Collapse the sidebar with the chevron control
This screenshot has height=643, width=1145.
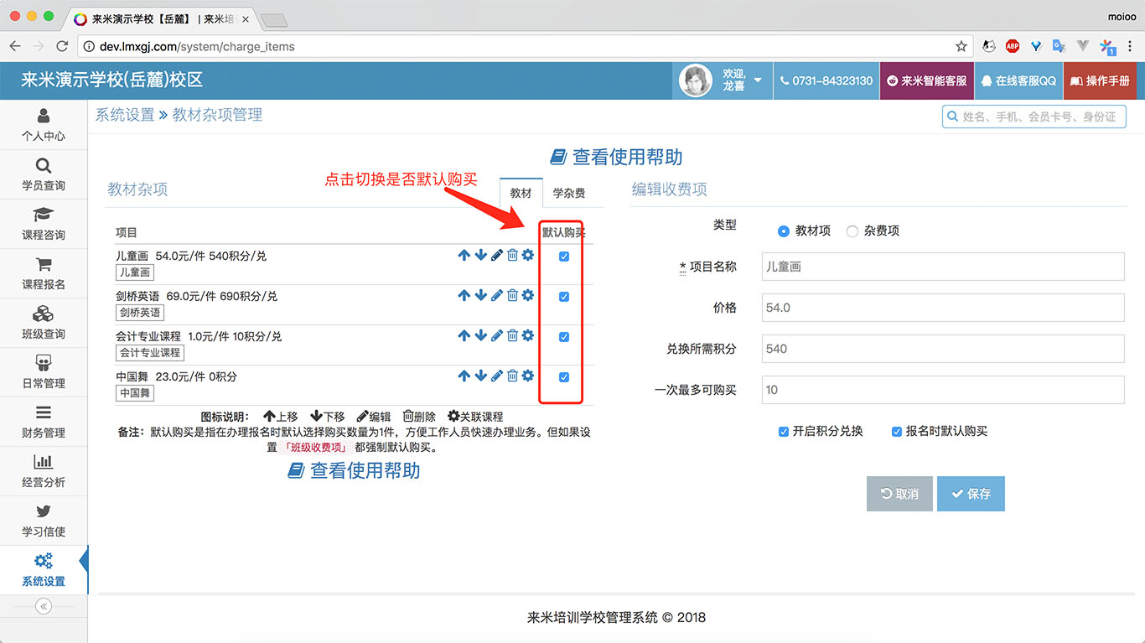pyautogui.click(x=43, y=605)
